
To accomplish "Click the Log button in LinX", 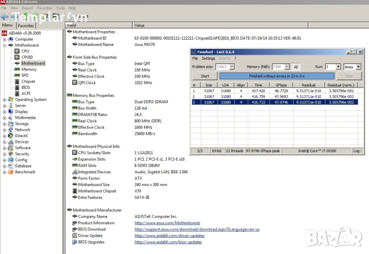I will 357,151.
